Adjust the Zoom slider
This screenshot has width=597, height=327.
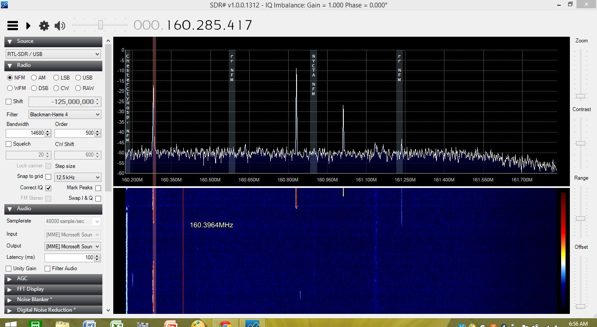coord(580,96)
